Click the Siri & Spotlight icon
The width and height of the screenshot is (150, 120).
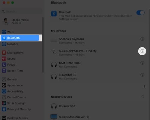pos(4,103)
